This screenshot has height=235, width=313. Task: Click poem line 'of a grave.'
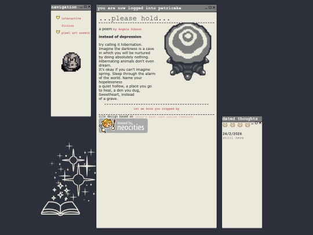coord(108,99)
